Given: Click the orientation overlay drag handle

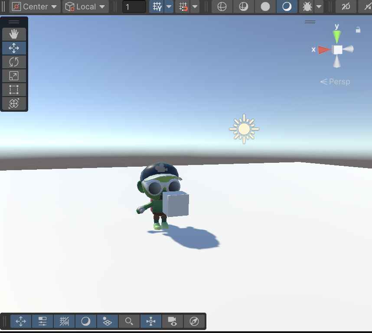Looking at the screenshot, I should coord(310,22).
